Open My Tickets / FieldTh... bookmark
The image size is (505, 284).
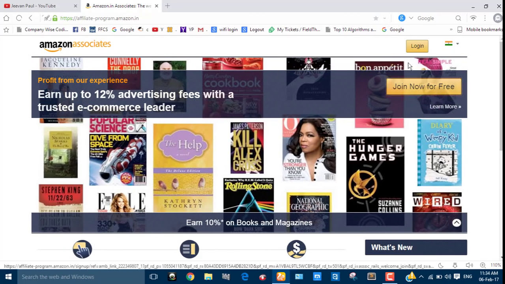(294, 30)
